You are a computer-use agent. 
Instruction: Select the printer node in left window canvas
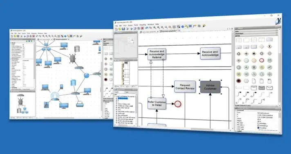click(80, 104)
